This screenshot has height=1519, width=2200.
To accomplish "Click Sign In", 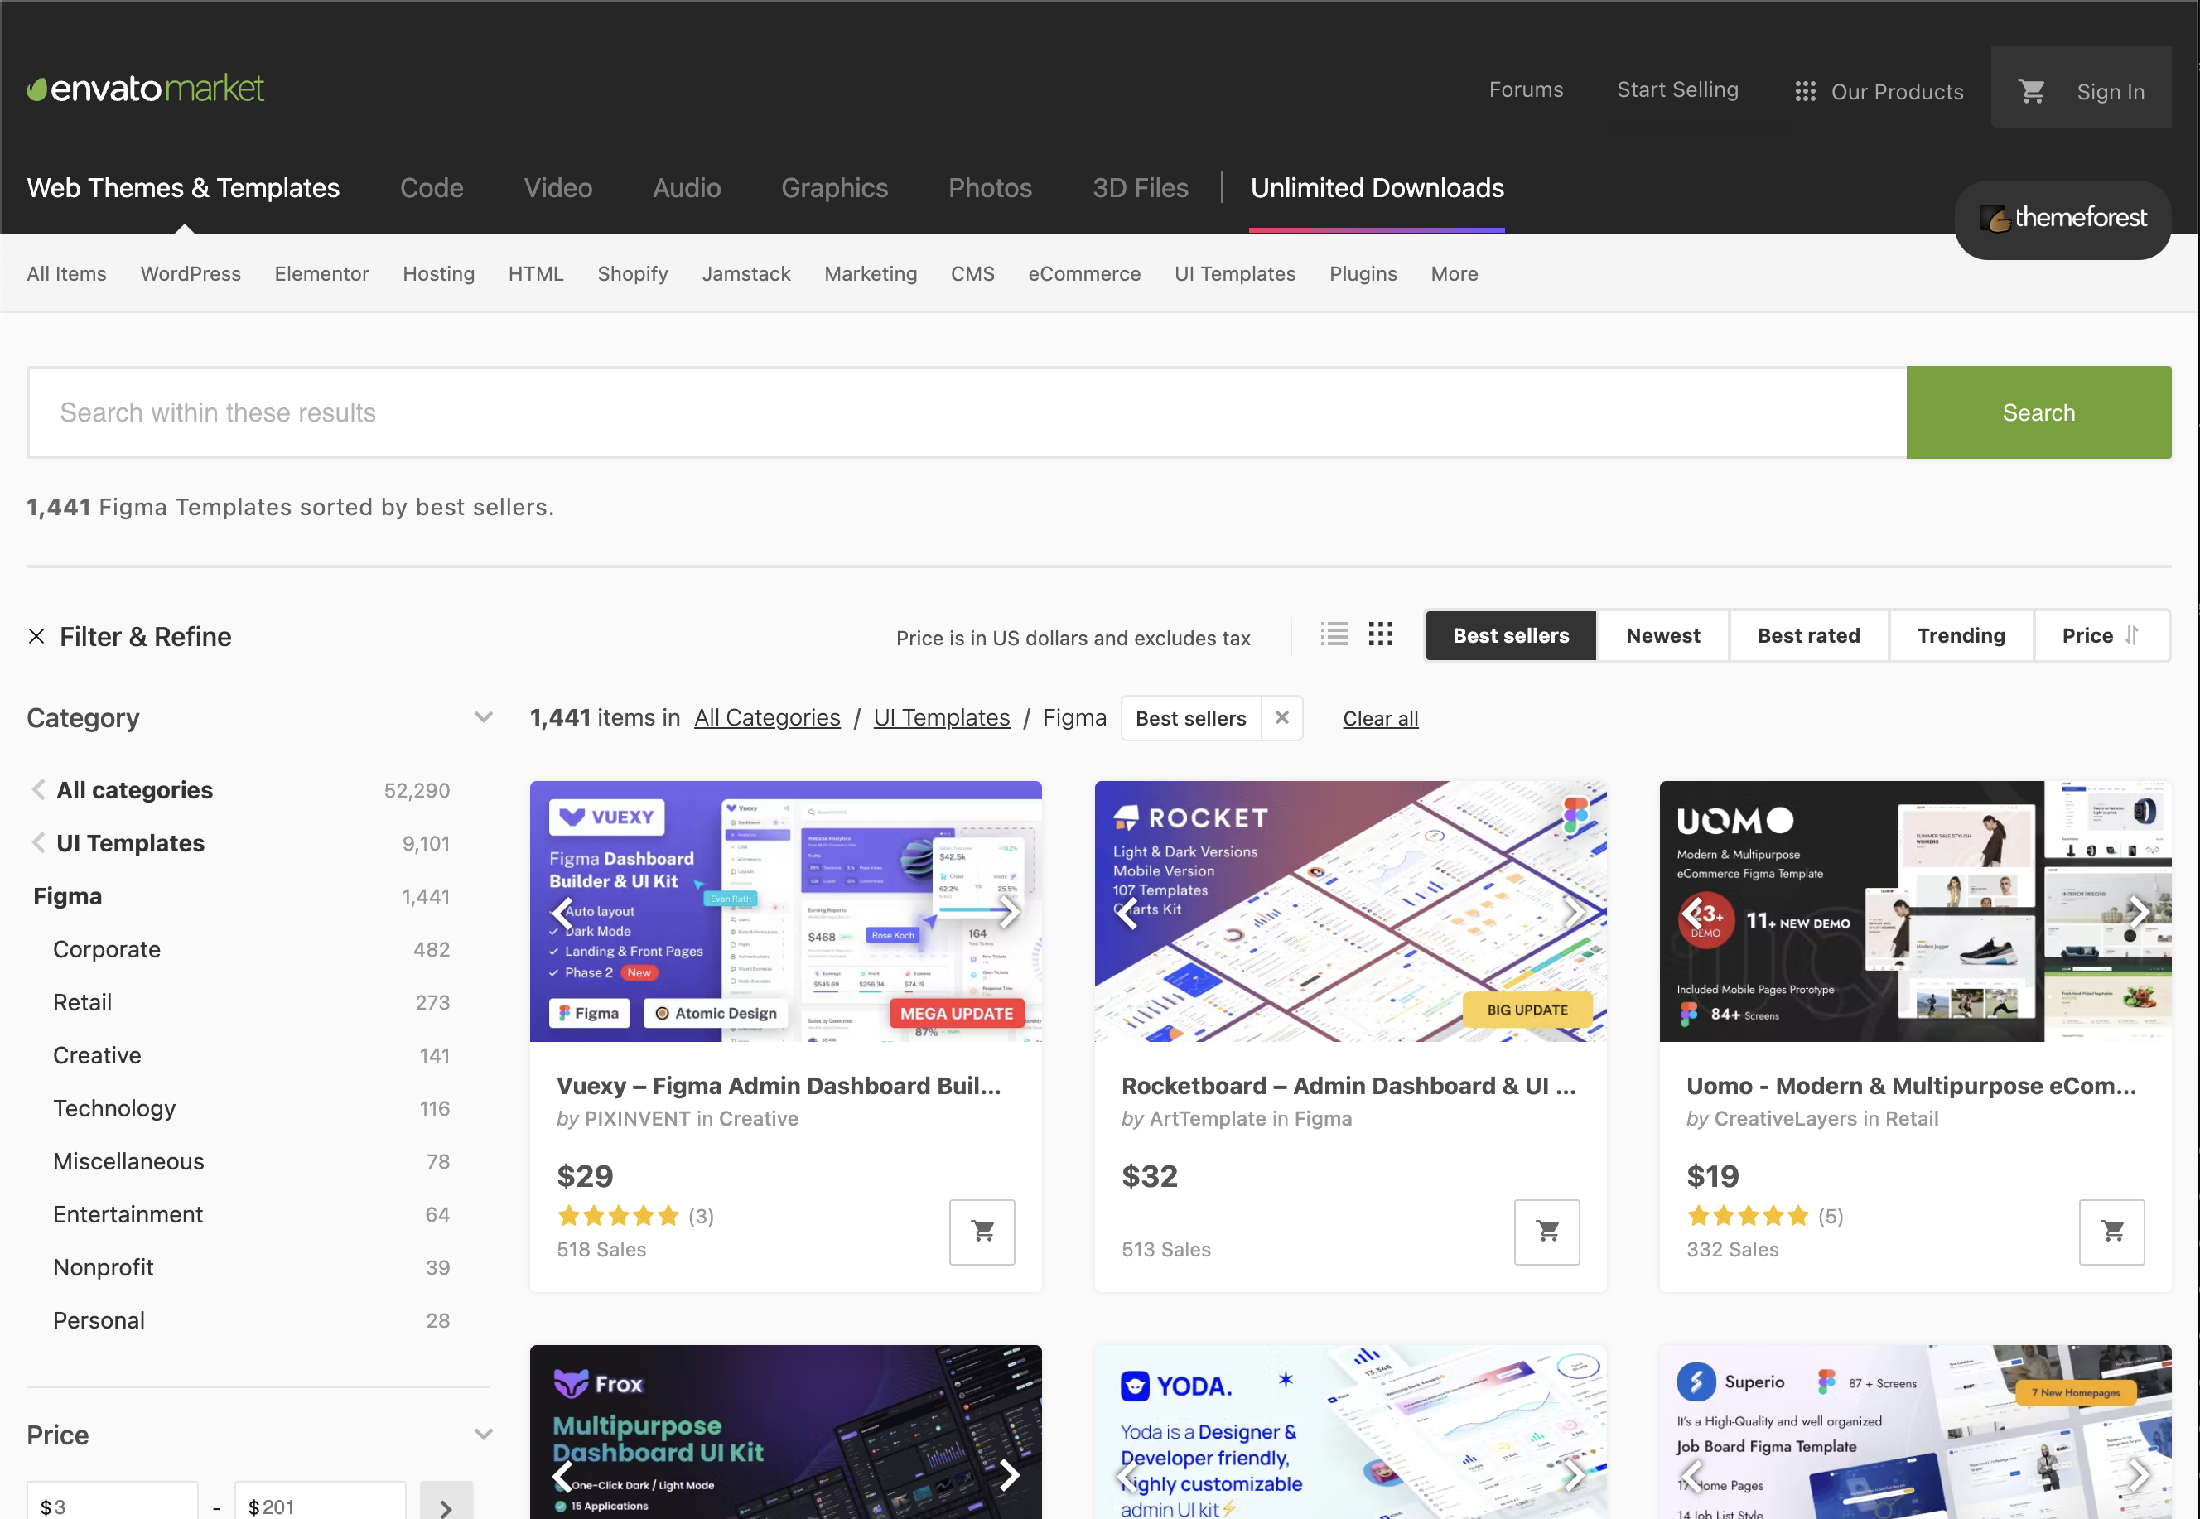I will [2111, 91].
